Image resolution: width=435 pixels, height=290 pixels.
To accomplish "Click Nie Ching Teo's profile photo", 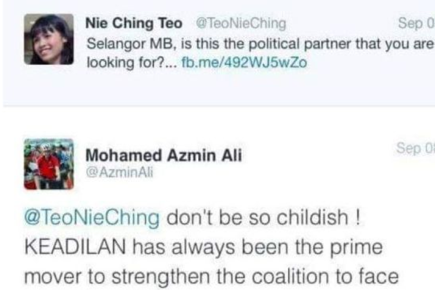I will [49, 39].
